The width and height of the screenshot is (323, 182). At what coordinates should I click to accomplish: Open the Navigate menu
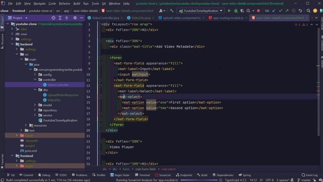pos(39,4)
